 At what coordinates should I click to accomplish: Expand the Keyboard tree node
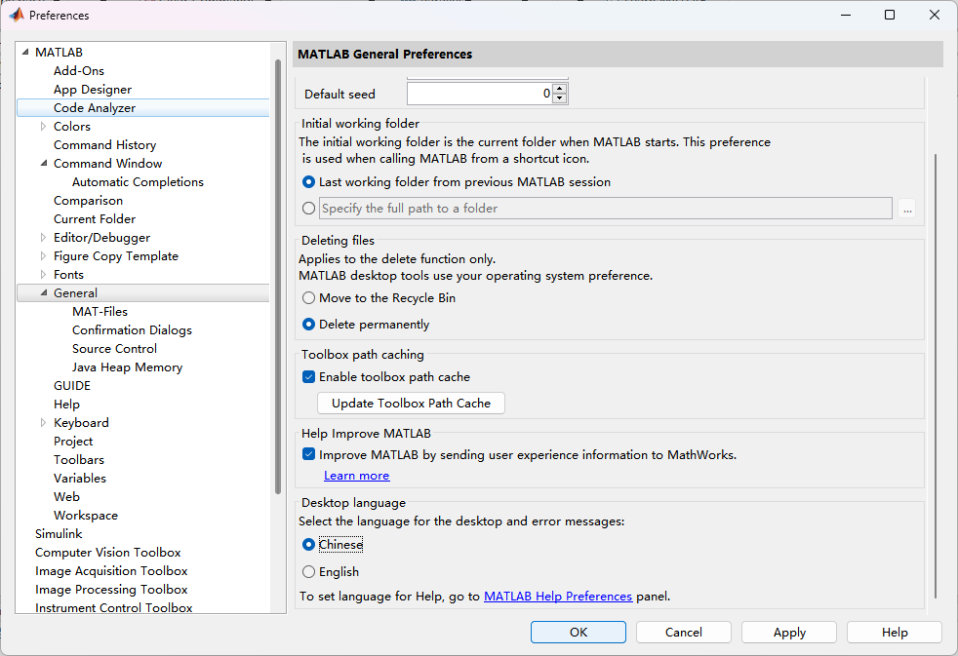43,423
